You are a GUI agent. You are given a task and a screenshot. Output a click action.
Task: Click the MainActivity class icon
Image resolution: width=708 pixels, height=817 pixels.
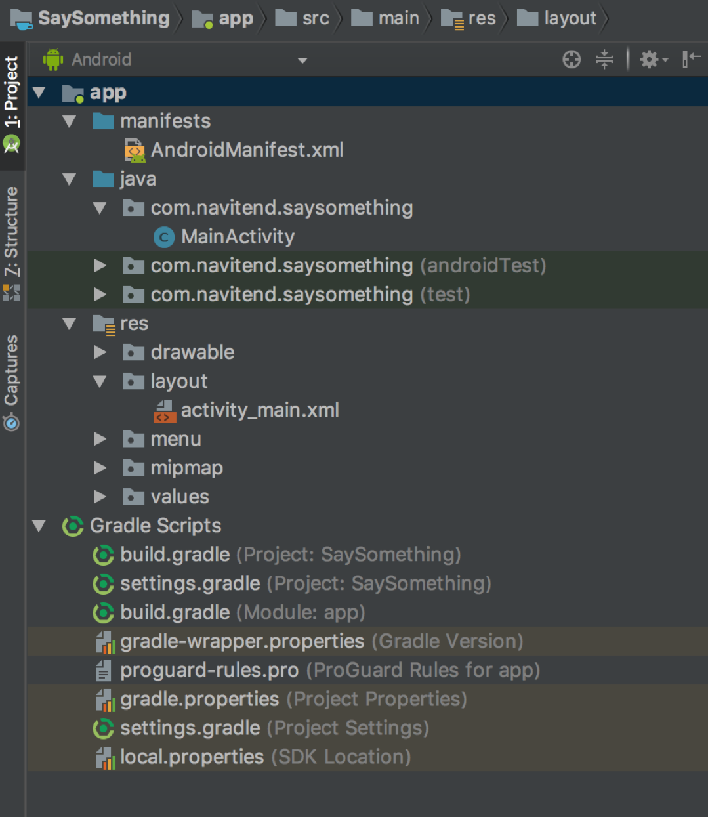point(163,237)
